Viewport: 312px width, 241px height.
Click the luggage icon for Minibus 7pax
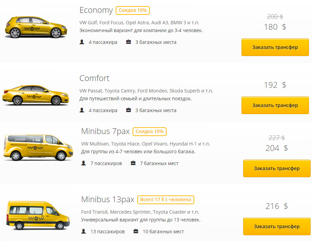click(133, 163)
